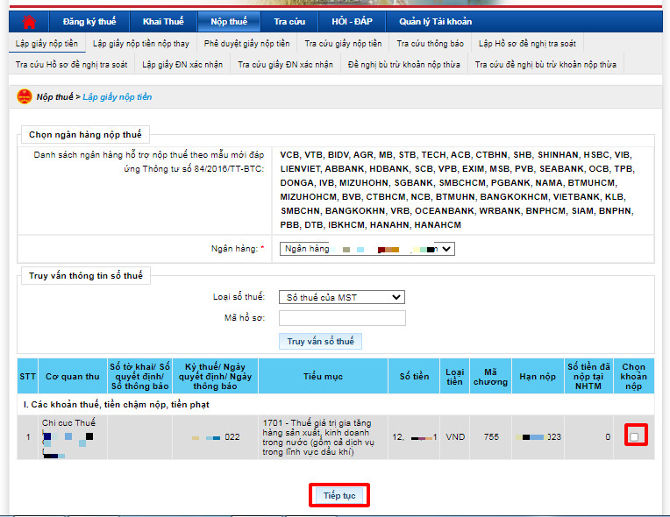The width and height of the screenshot is (670, 517).
Task: Open the Ngân hàng dropdown
Action: coord(367,249)
